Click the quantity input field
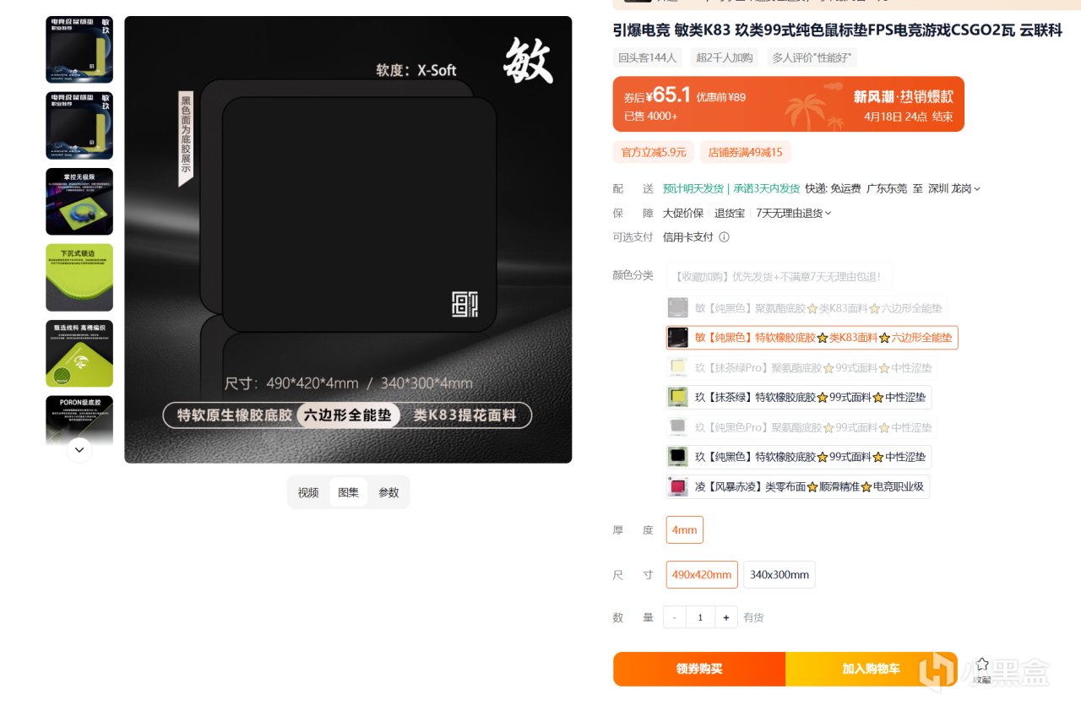The width and height of the screenshot is (1081, 711). (700, 617)
